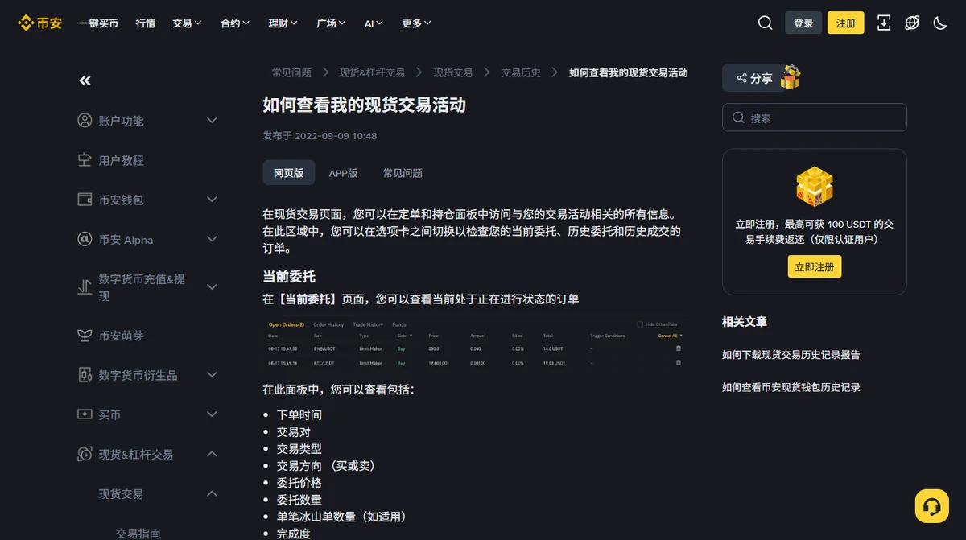
Task: Open breadcrumb link 现货&杠杆交易
Action: pos(372,72)
